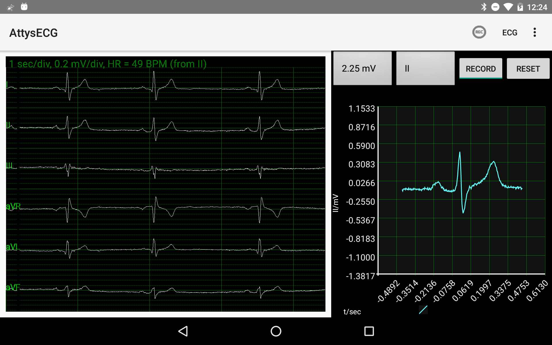Screen dimensions: 552x345
Task: Open recent apps square icon
Action: coord(369,331)
